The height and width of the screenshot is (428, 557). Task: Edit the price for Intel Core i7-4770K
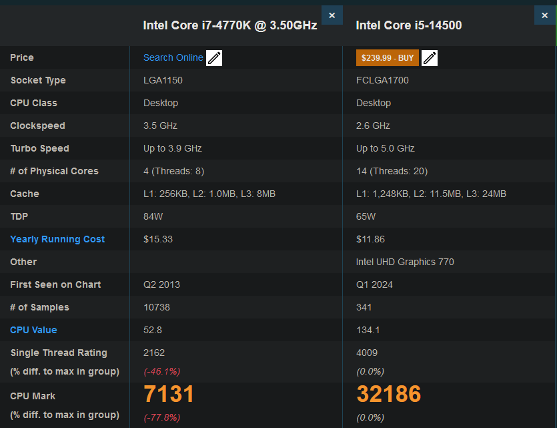(214, 57)
